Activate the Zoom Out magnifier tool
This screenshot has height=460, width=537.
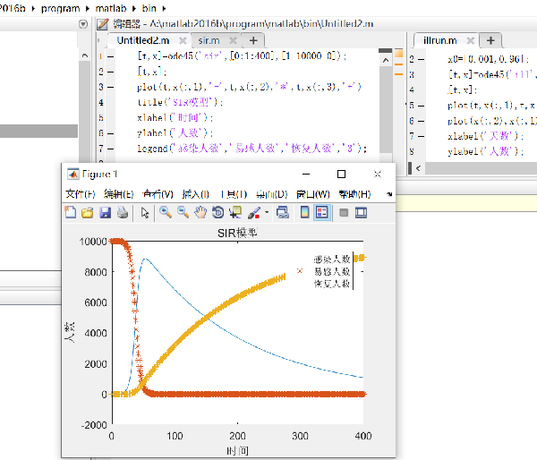pyautogui.click(x=183, y=212)
